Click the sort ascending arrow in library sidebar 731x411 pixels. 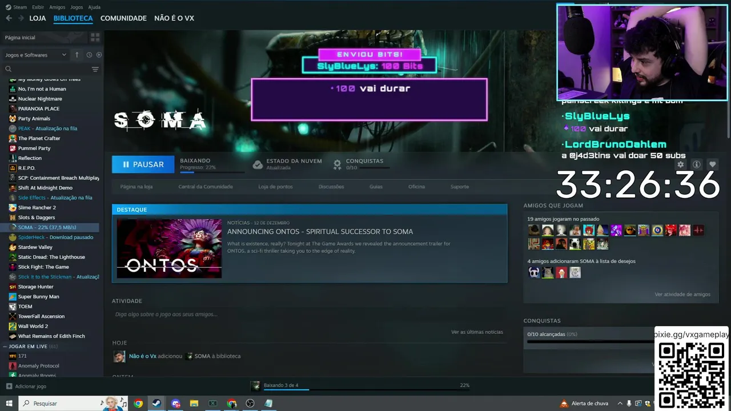77,55
